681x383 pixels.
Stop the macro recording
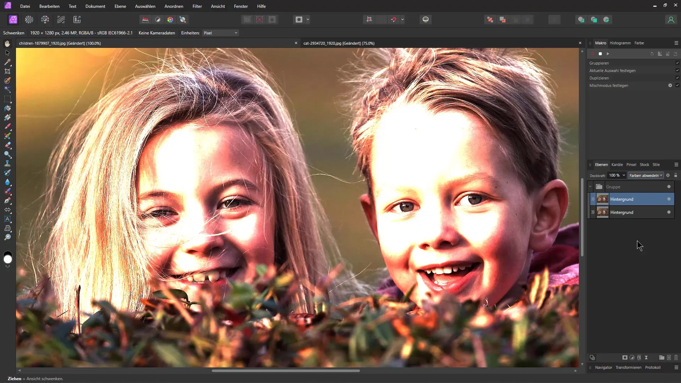click(x=600, y=54)
